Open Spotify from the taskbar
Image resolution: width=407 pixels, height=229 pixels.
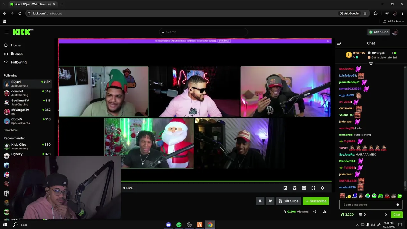[x=179, y=225]
